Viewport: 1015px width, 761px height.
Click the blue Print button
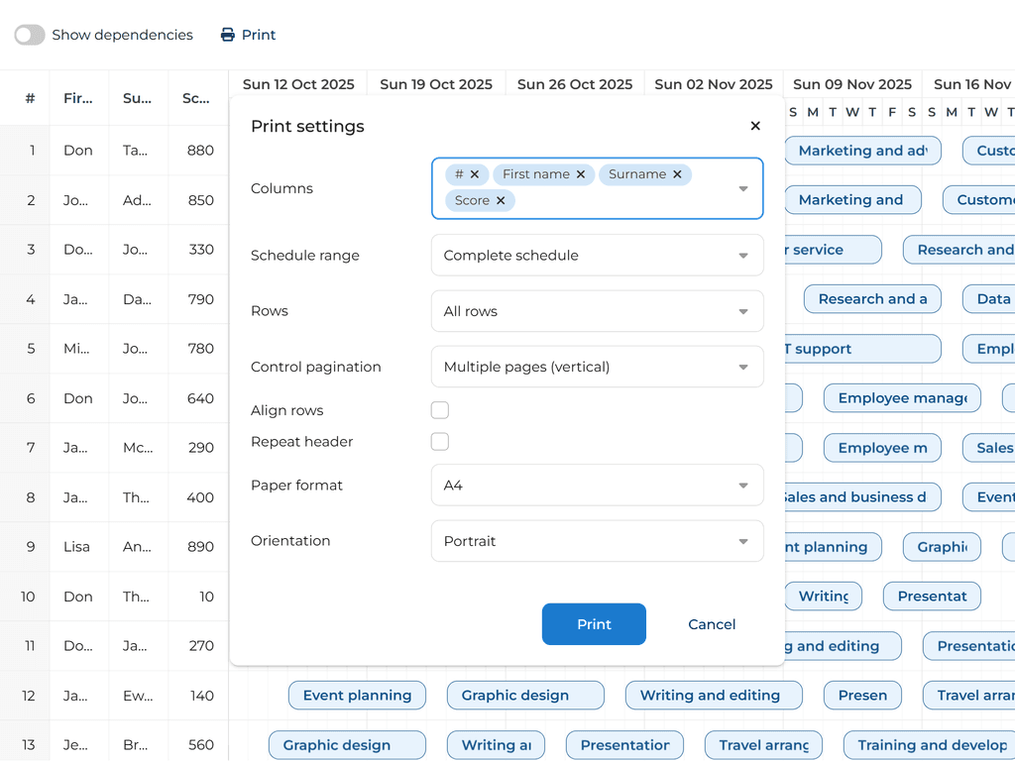pos(594,624)
